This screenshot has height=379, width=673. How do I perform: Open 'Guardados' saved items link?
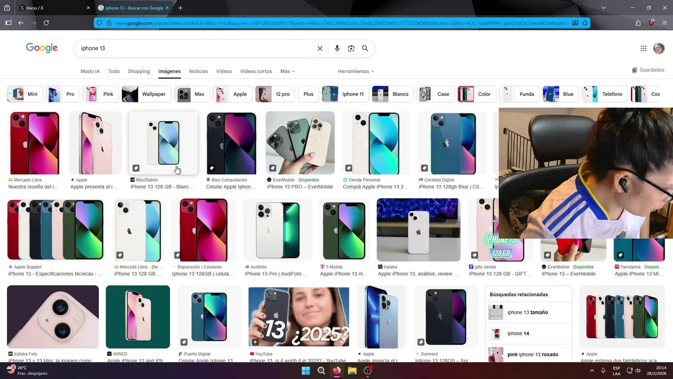[648, 70]
